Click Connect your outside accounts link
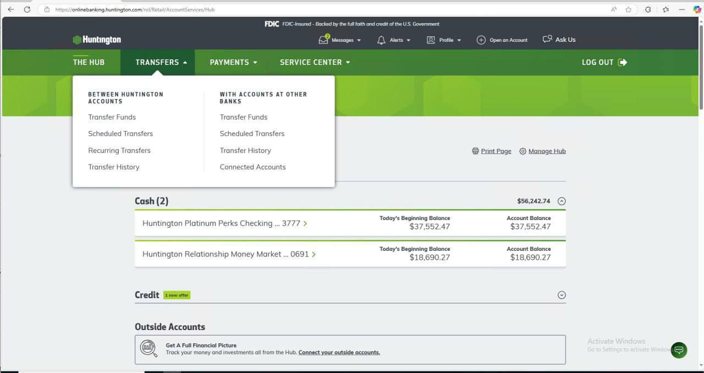This screenshot has height=373, width=704. [x=339, y=353]
